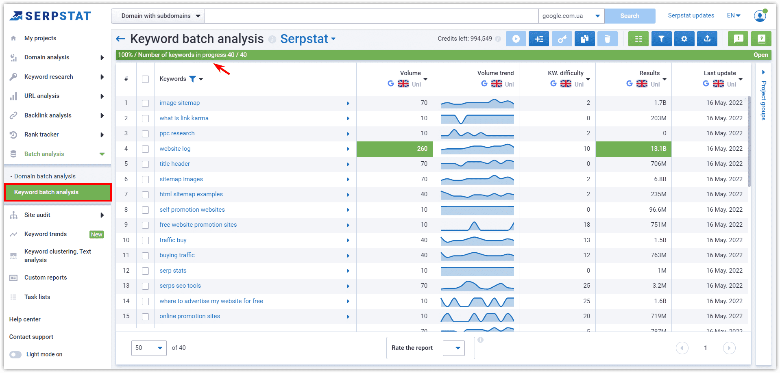780x373 pixels.
Task: Click the info icon beside Rate the report
Action: [x=480, y=340]
